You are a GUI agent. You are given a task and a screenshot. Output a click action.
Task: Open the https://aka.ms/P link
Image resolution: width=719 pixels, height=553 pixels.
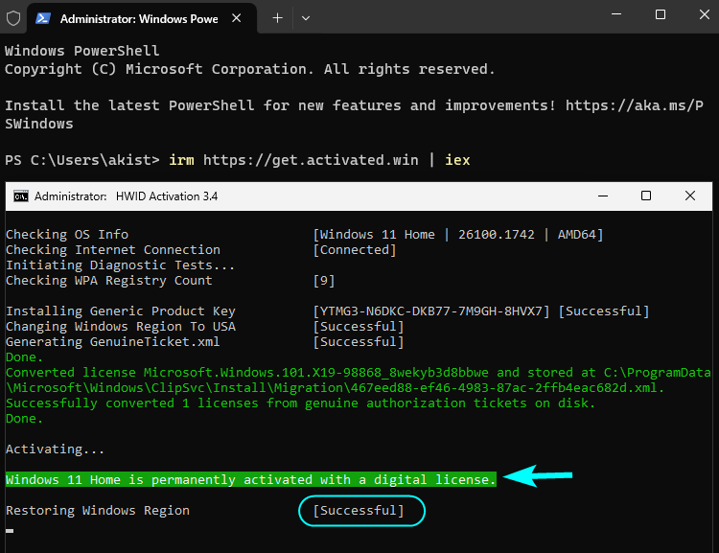[x=635, y=105]
